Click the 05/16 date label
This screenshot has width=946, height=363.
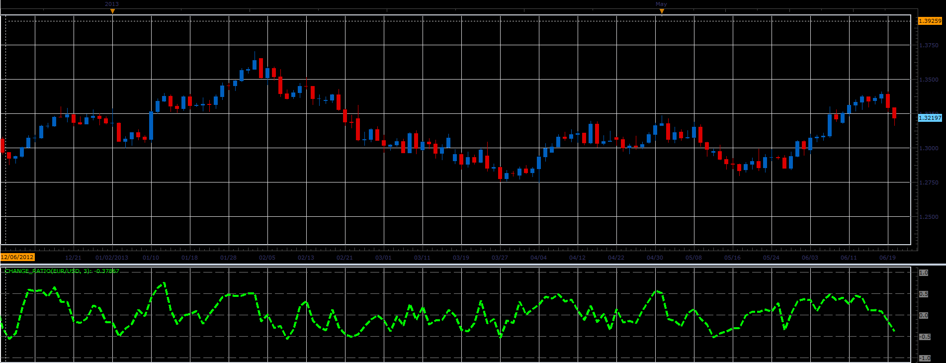[733, 258]
